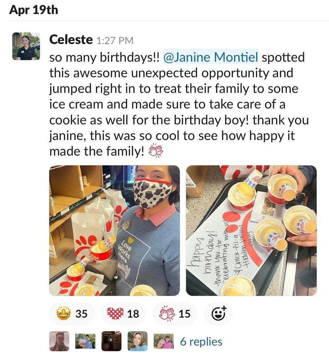Open photo of employee in cow-print mask
This screenshot has height=356, width=329.
[114, 230]
